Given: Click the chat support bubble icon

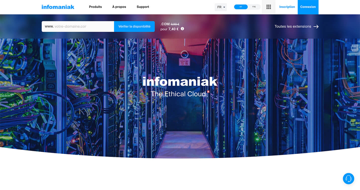Looking at the screenshot, I should click(x=348, y=178).
